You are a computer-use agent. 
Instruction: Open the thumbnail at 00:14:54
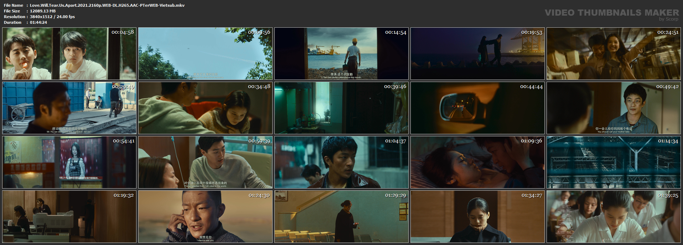coord(341,54)
